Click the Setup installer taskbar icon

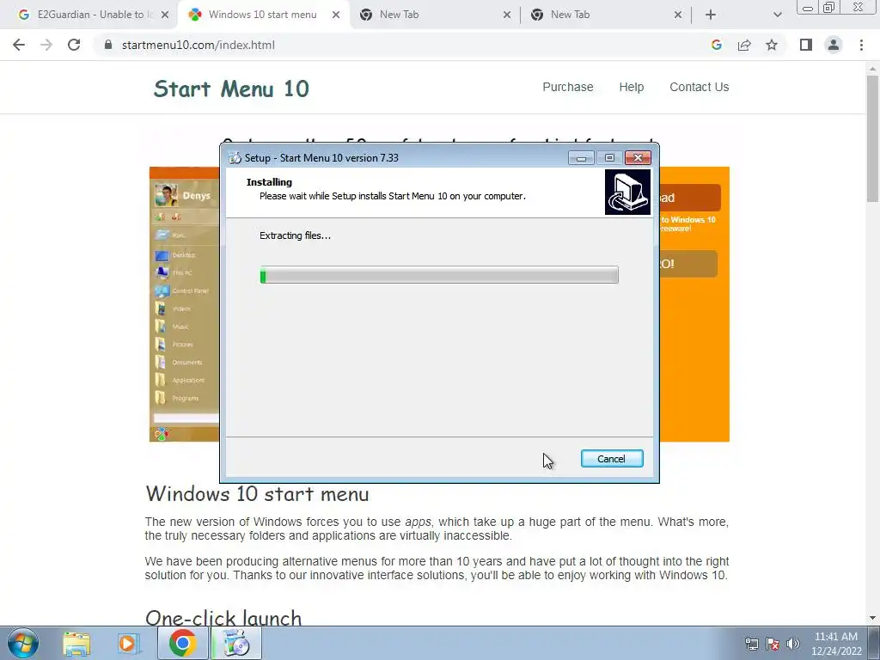(236, 643)
